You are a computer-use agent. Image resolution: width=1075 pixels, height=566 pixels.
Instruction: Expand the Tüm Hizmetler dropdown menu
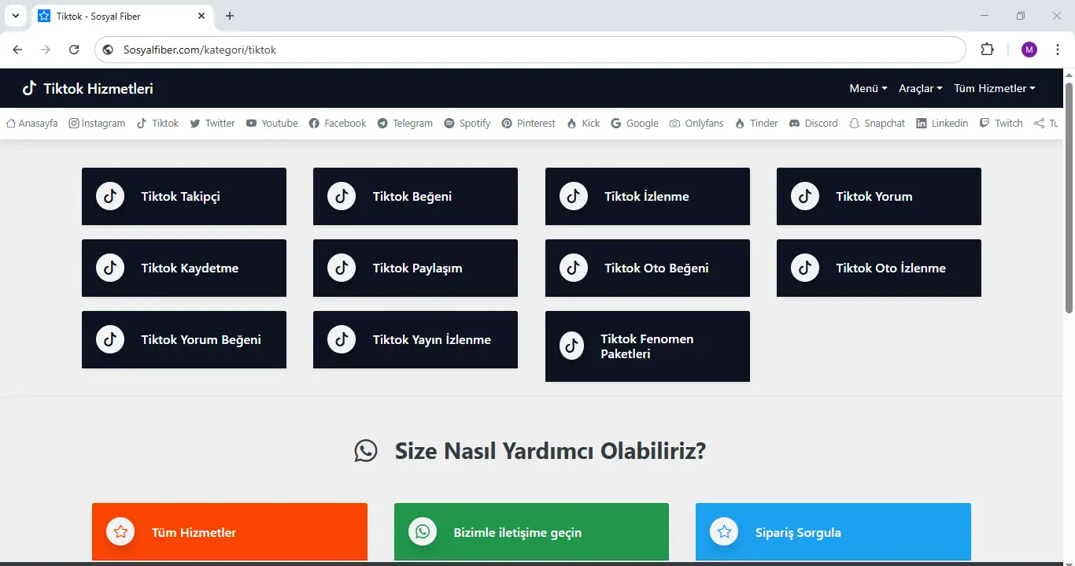[994, 88]
